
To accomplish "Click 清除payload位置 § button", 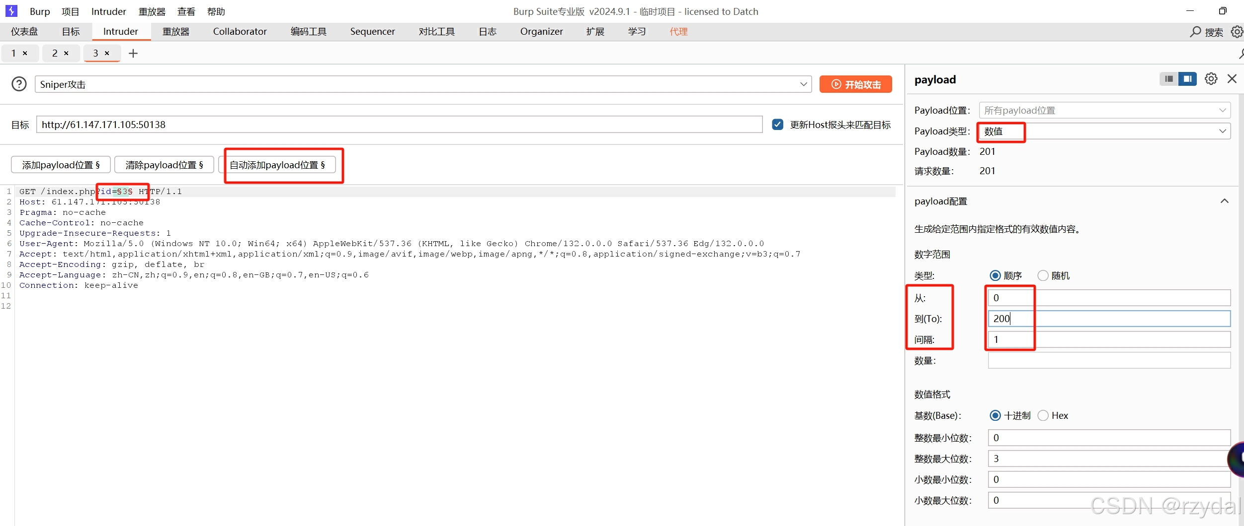I will 164,165.
